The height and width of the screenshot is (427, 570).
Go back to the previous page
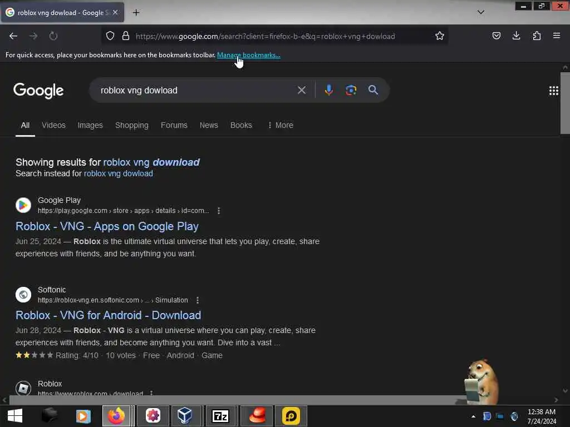pyautogui.click(x=13, y=36)
